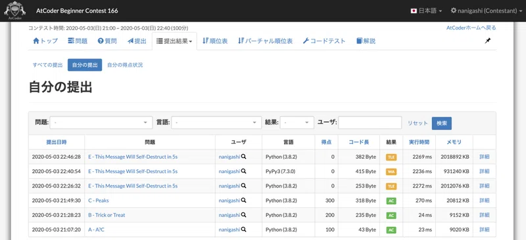Image resolution: width=526 pixels, height=240 pixels.
Task: Click WA result badge of PyPy3 submission
Action: [391, 171]
